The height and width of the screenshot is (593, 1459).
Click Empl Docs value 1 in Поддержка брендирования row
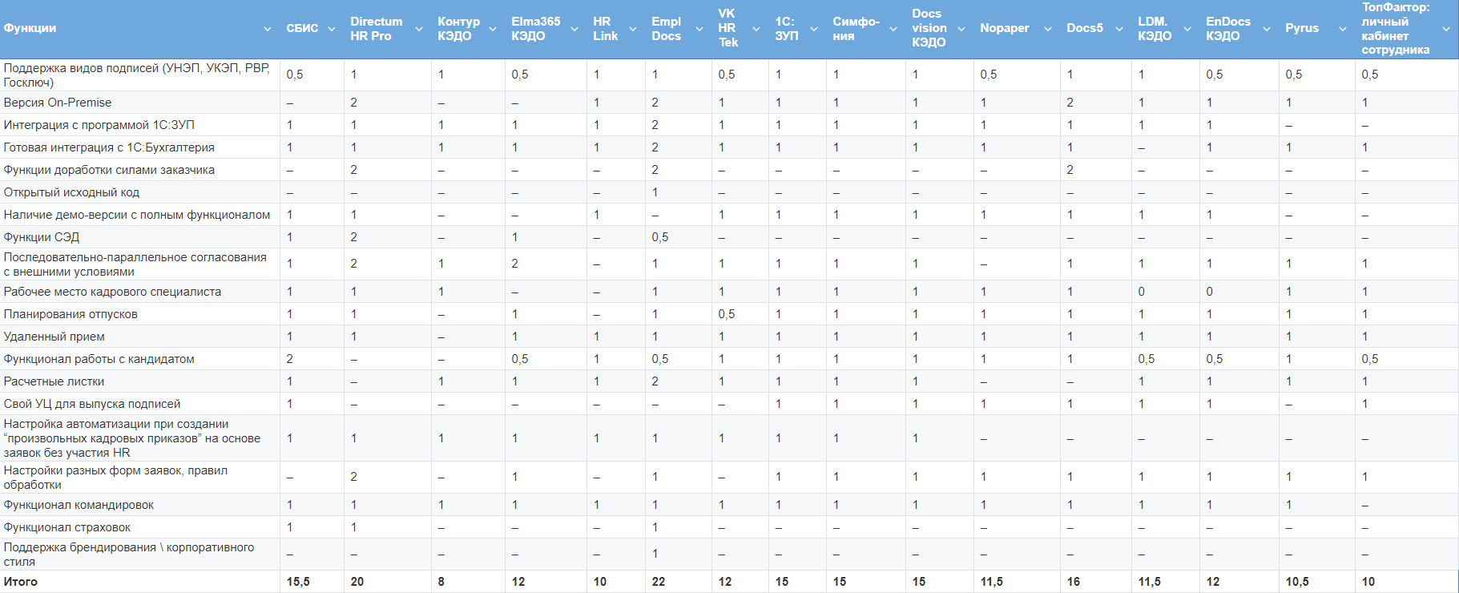pyautogui.click(x=655, y=554)
